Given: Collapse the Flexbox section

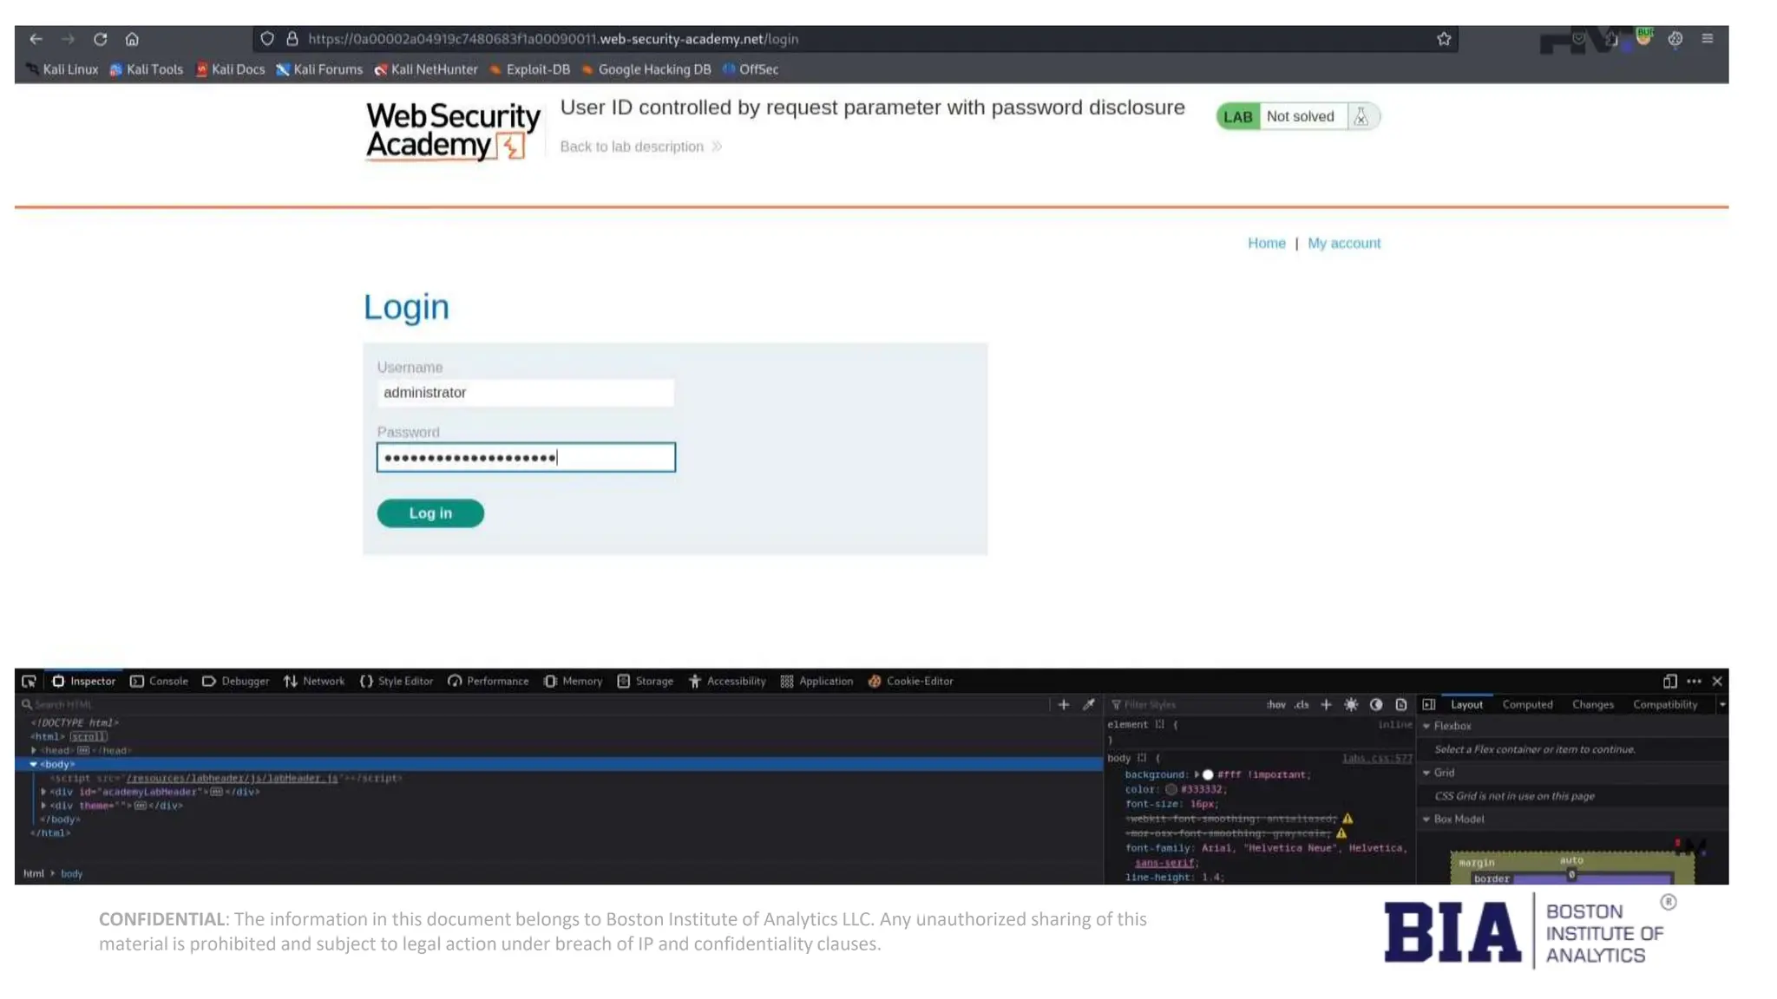Looking at the screenshot, I should tap(1427, 726).
